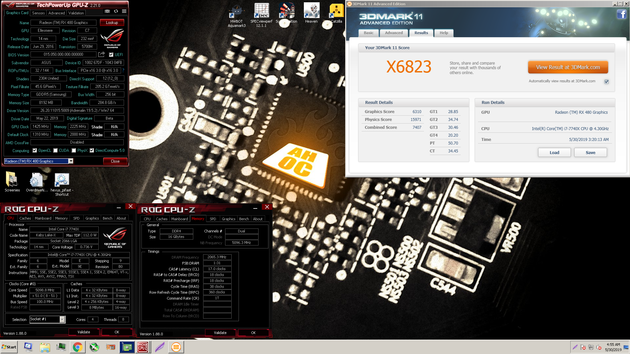The width and height of the screenshot is (630, 354).
Task: Open the hexus_pifast shortcut icon
Action: 62,184
